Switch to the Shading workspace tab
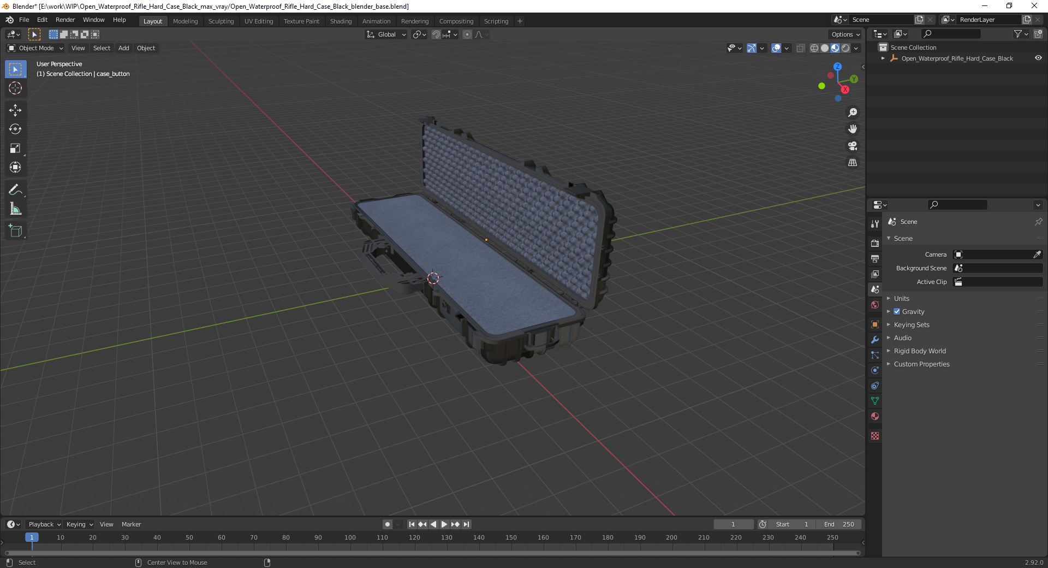The height and width of the screenshot is (568, 1048). (x=341, y=21)
